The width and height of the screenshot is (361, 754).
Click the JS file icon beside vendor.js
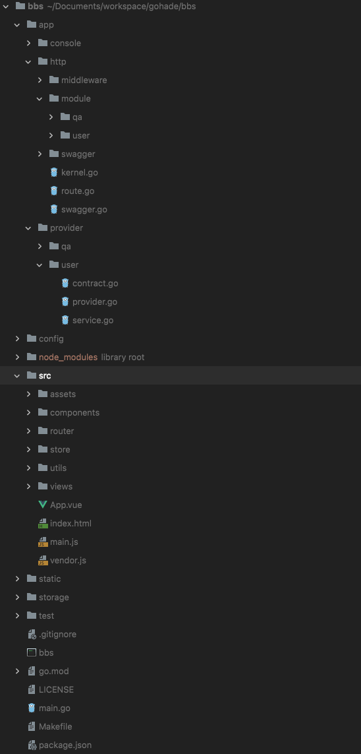point(43,560)
